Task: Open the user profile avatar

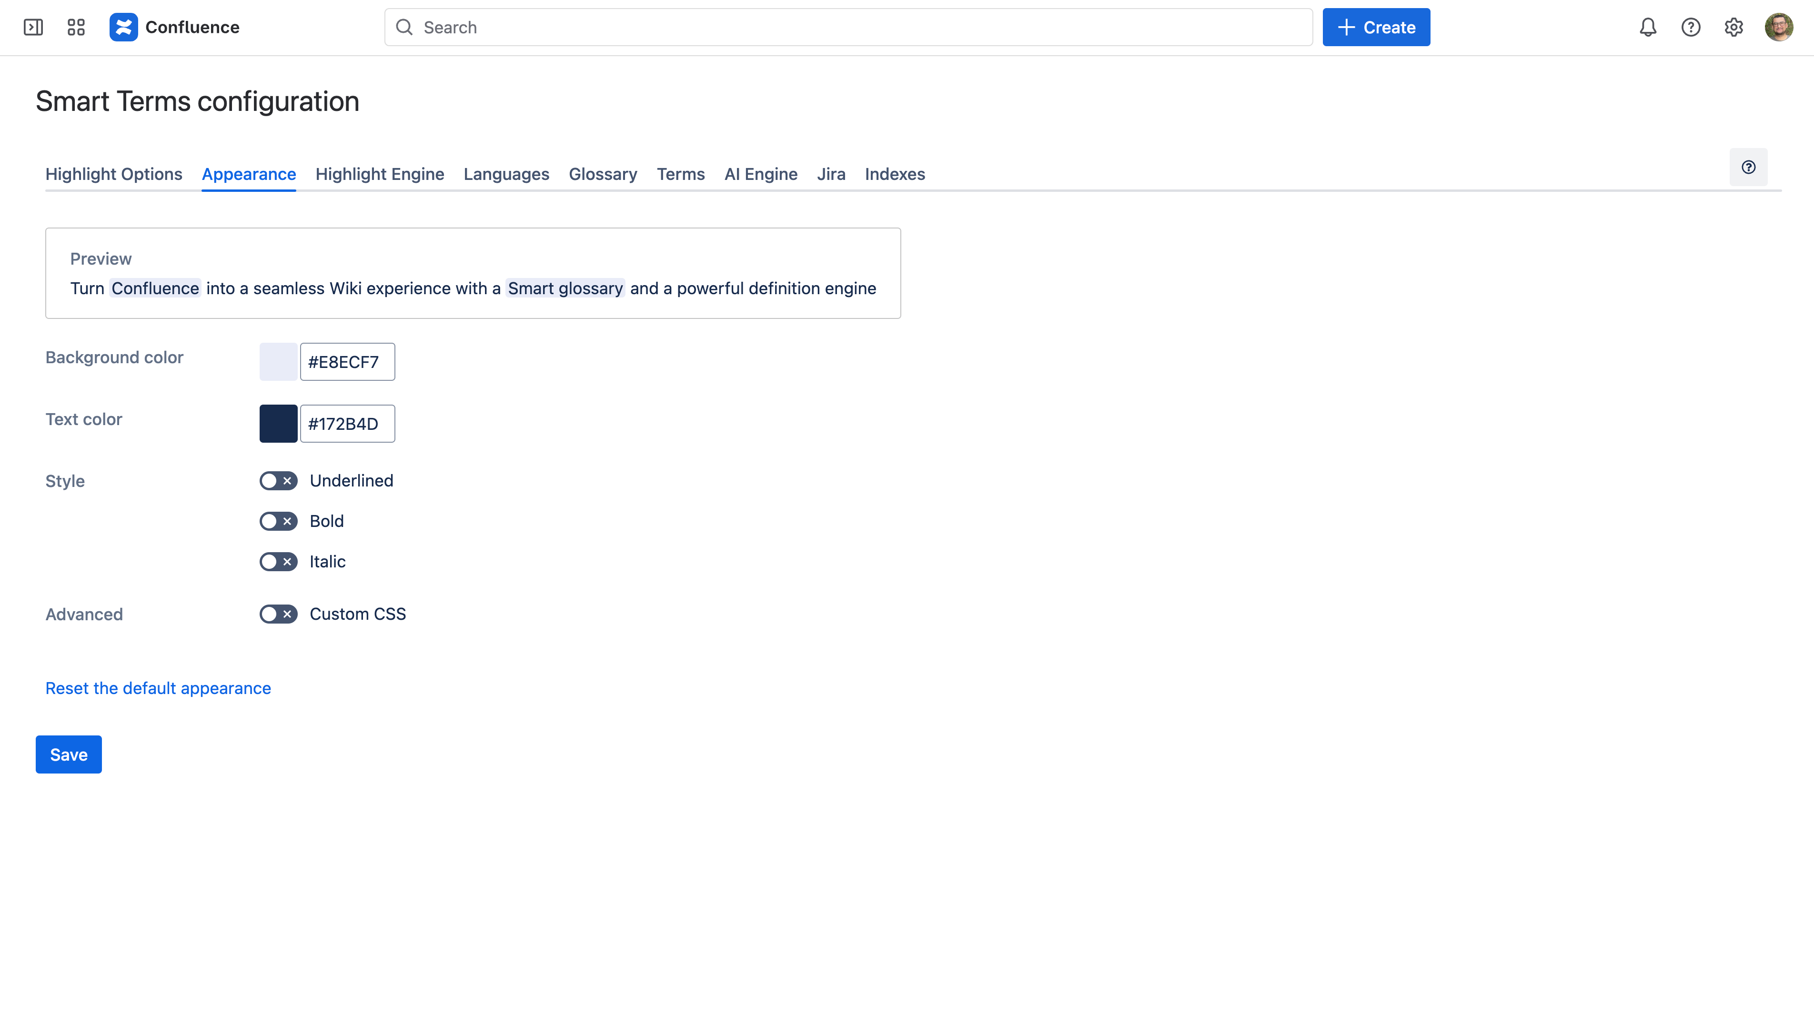Action: coord(1779,28)
